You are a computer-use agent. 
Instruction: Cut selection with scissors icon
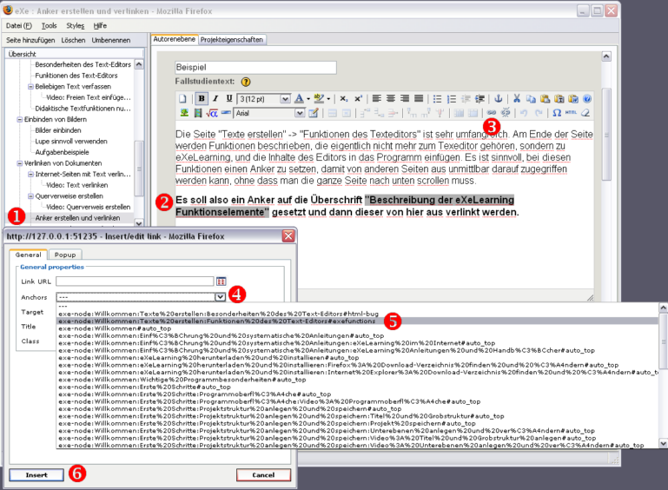pyautogui.click(x=517, y=99)
